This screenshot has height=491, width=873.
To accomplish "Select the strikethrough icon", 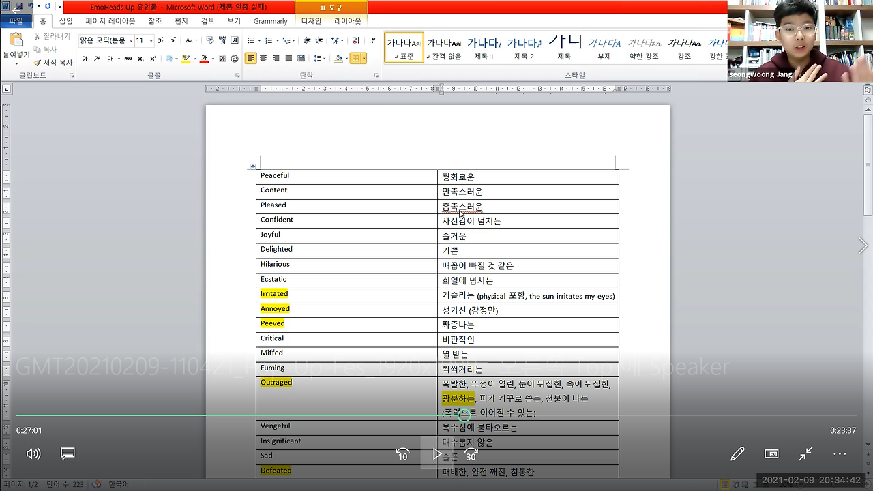I will coord(127,58).
